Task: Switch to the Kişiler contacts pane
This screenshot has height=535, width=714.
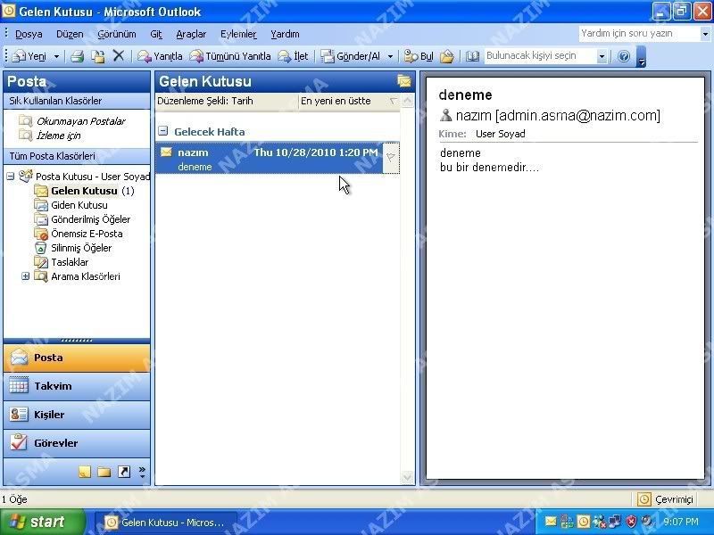Action: (x=77, y=415)
